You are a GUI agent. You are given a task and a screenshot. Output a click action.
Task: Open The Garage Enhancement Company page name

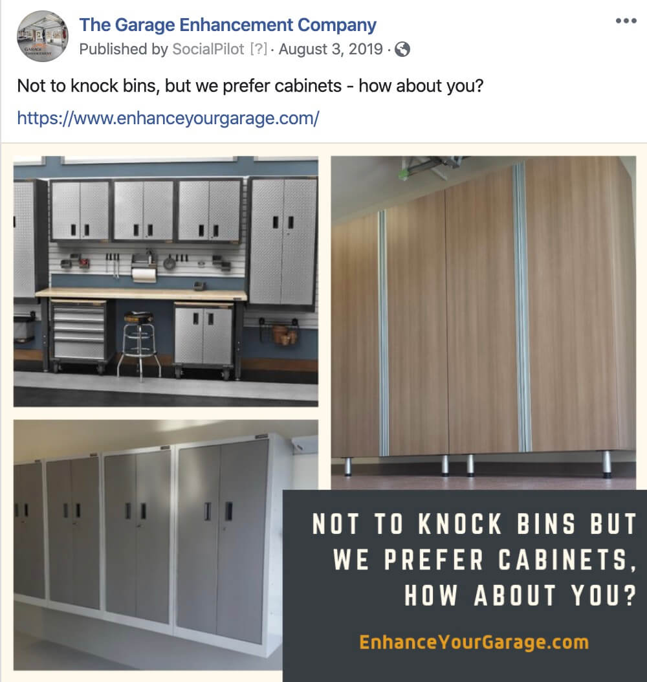click(228, 25)
